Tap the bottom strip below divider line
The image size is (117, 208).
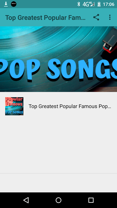click(x=58, y=183)
